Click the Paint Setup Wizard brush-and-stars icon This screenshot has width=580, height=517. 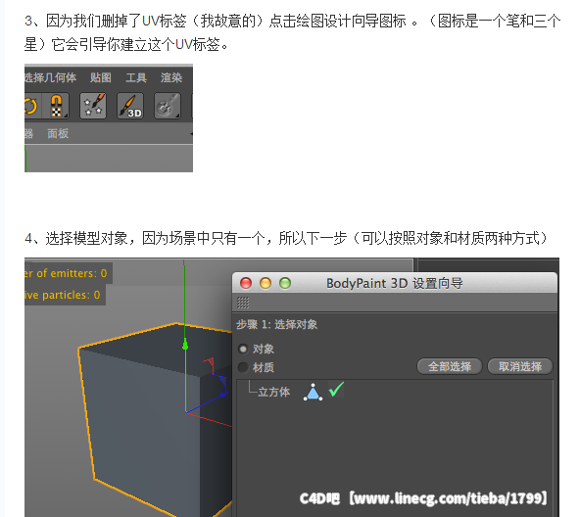click(x=93, y=106)
